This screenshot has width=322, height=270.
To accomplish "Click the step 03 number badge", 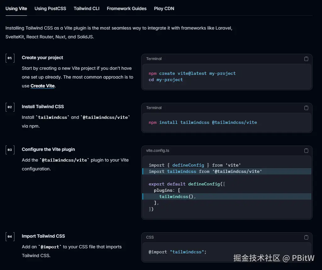I will (10, 150).
